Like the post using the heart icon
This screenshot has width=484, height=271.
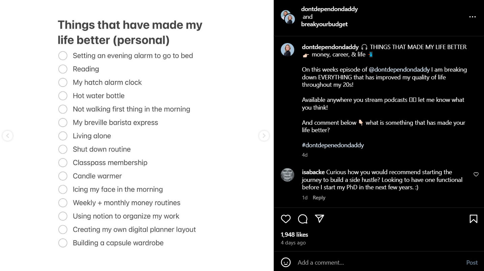tap(285, 219)
